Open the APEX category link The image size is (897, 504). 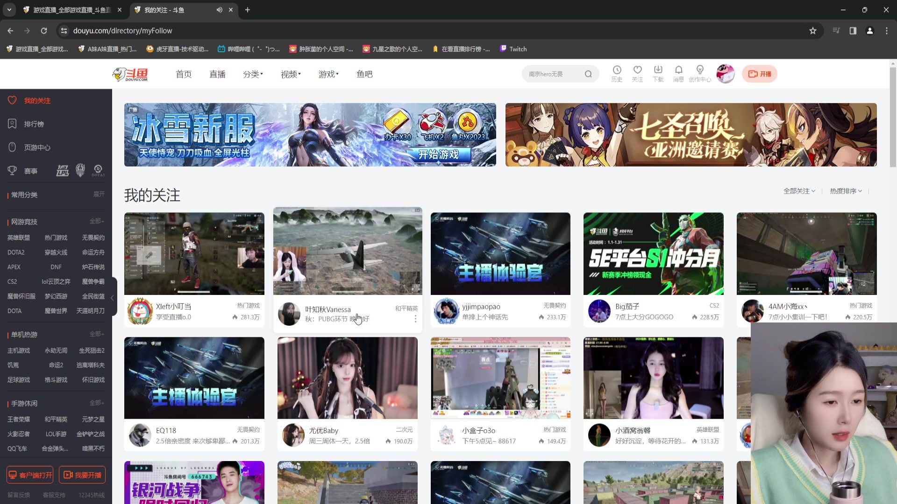[14, 267]
